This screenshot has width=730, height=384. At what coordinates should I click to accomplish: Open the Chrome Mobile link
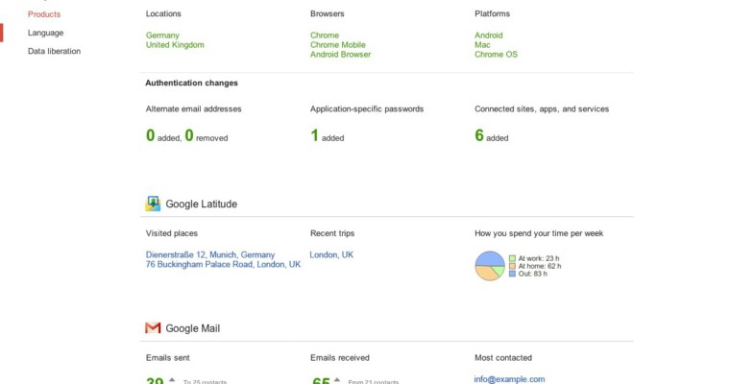click(337, 45)
